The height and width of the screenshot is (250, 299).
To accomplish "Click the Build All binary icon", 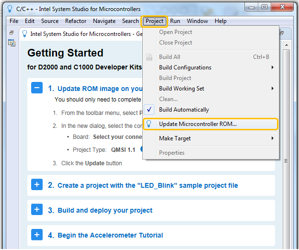I will pos(149,57).
